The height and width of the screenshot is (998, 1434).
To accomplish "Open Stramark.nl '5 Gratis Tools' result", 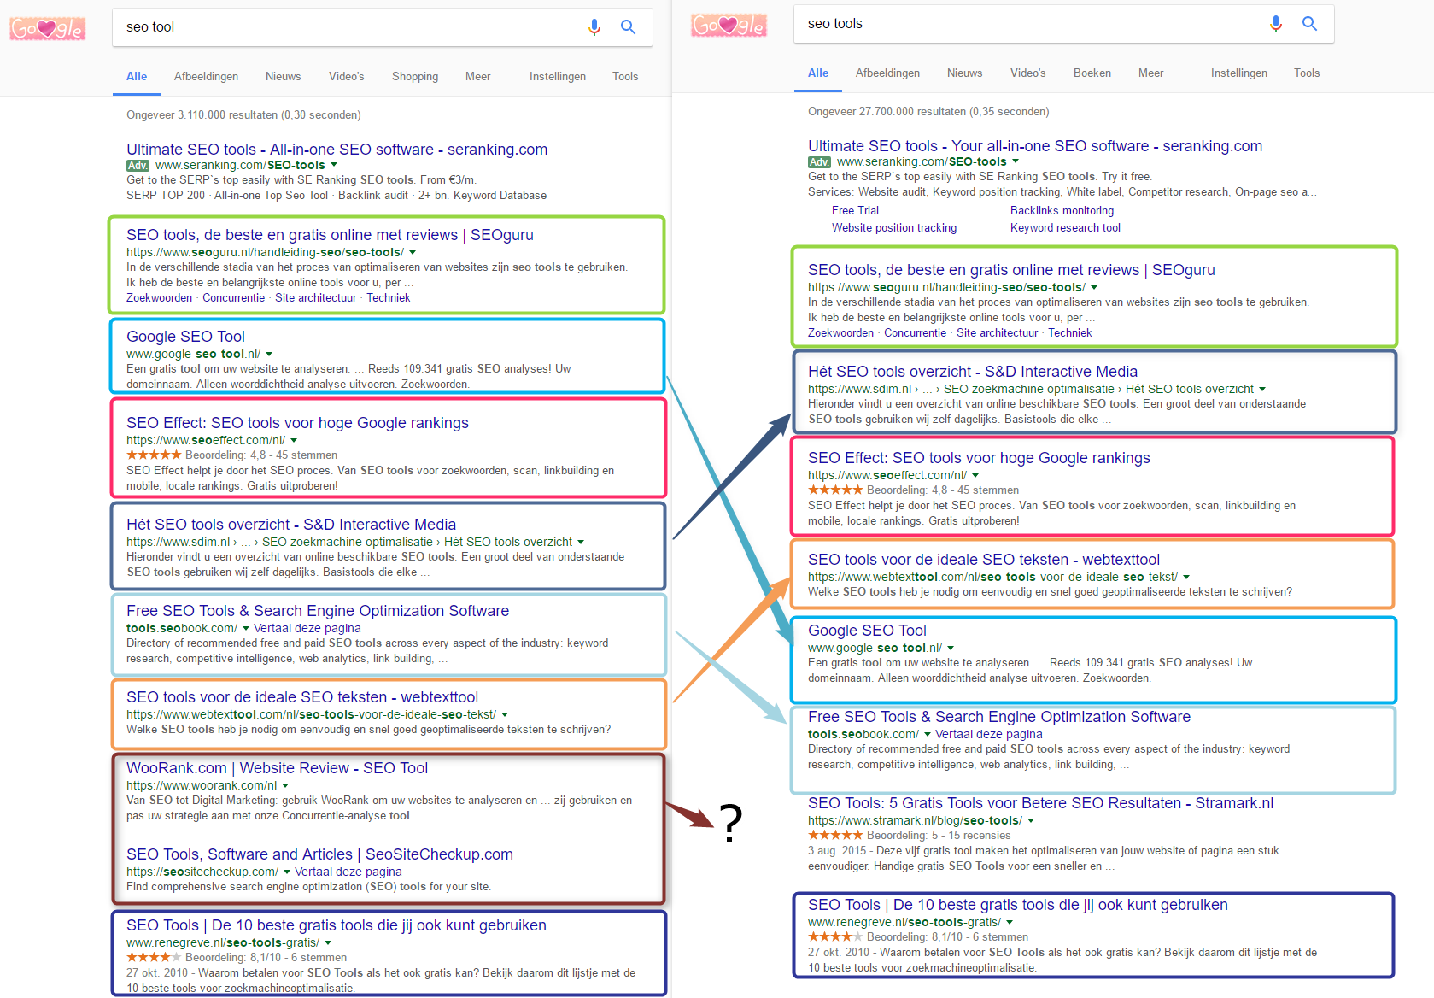I will (x=1040, y=803).
